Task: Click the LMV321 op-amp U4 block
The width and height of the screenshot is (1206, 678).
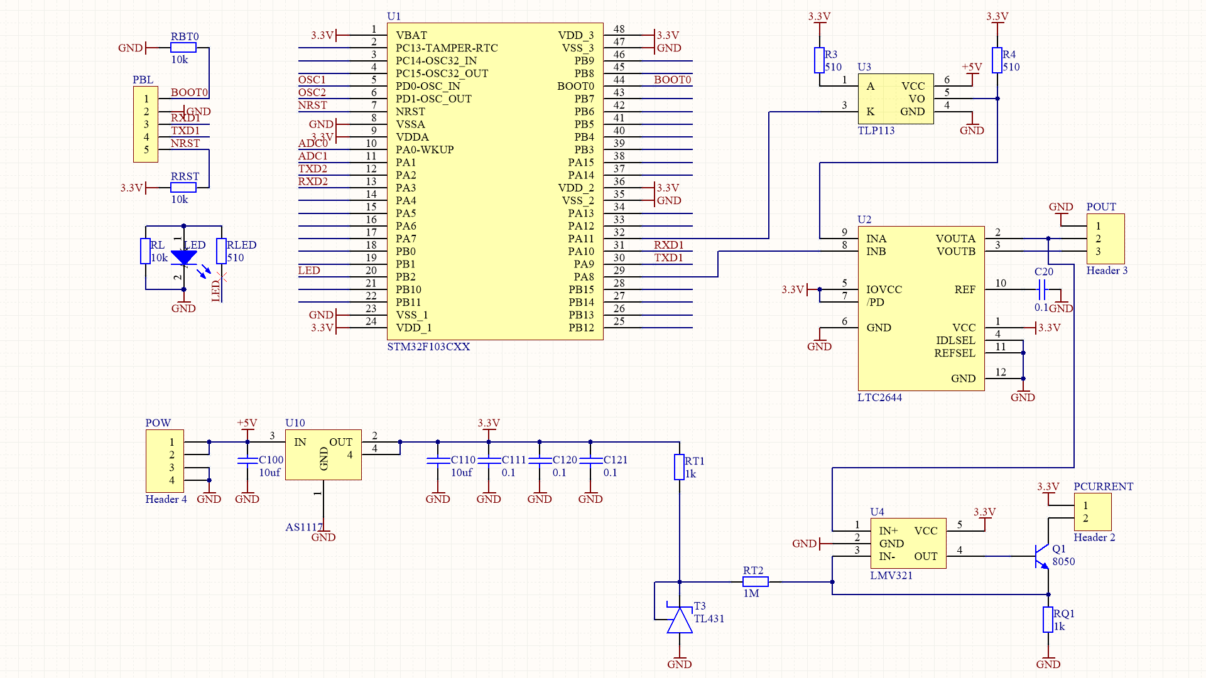Action: (x=908, y=544)
